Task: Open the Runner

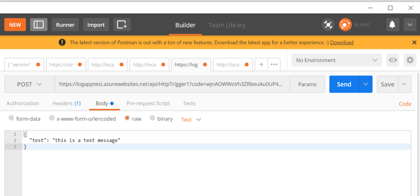Action: click(x=65, y=25)
